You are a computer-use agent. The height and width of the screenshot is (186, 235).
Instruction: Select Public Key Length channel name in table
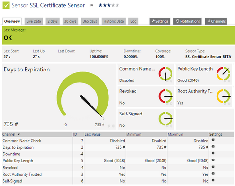coord(18,161)
